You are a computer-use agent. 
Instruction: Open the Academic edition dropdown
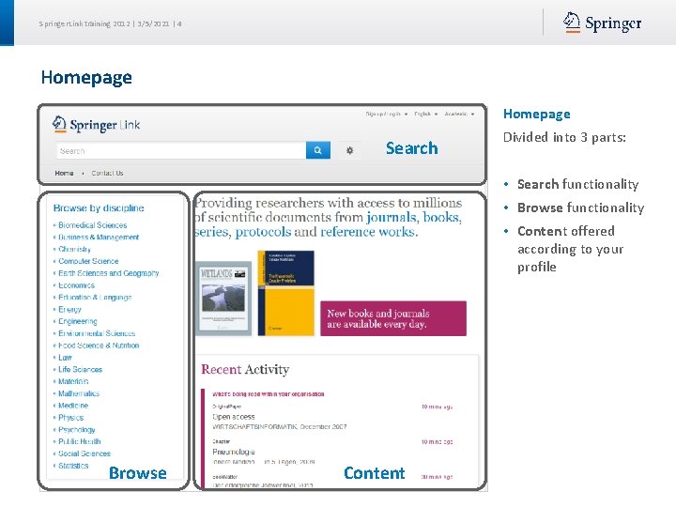pyautogui.click(x=459, y=114)
